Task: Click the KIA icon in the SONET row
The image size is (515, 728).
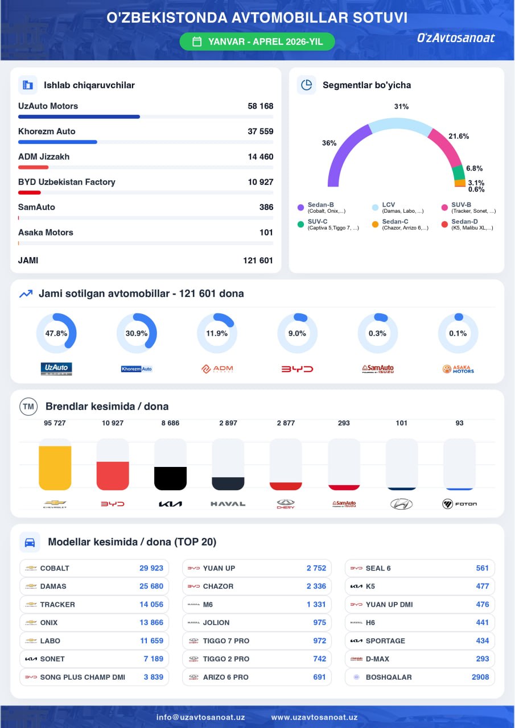Action: 31,659
